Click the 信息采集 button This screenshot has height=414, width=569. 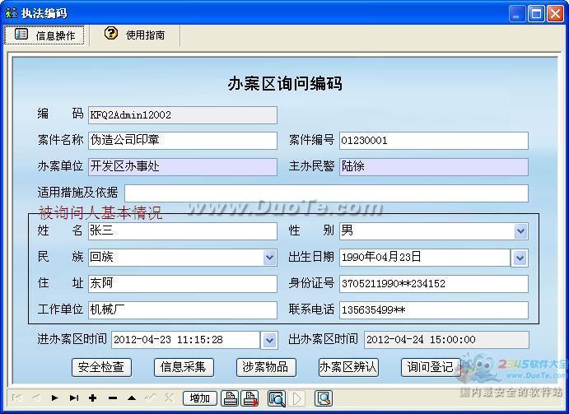pyautogui.click(x=184, y=367)
